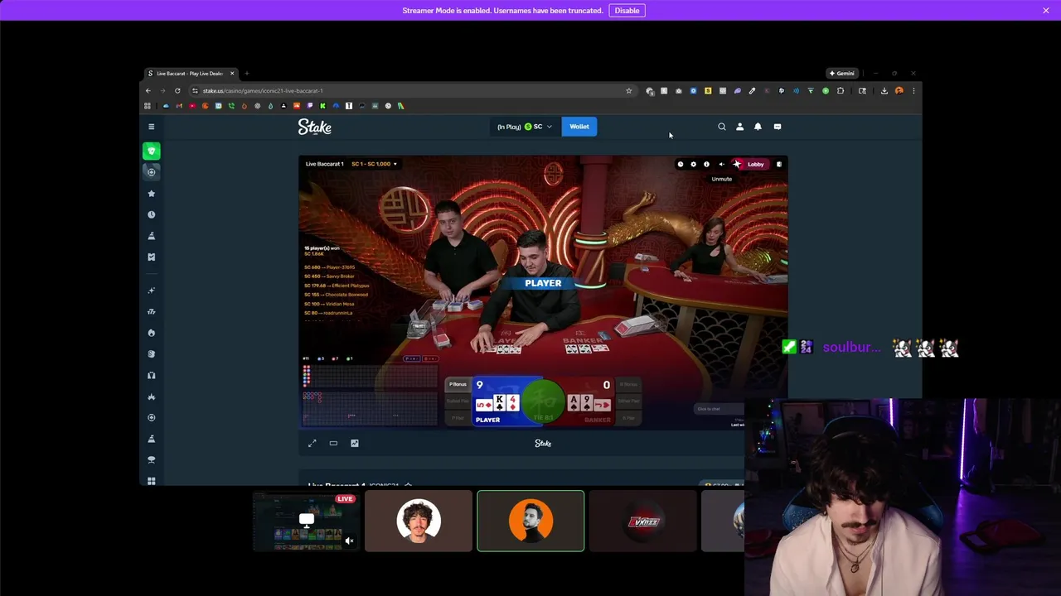Open a new browser tab

click(x=246, y=74)
